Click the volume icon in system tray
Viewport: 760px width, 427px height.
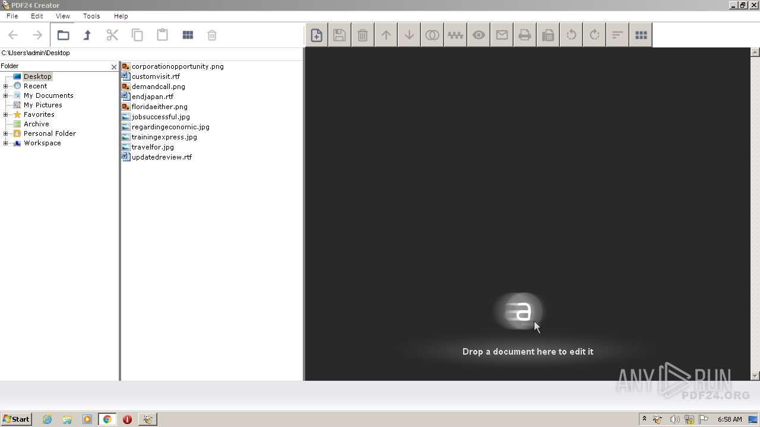pos(674,419)
